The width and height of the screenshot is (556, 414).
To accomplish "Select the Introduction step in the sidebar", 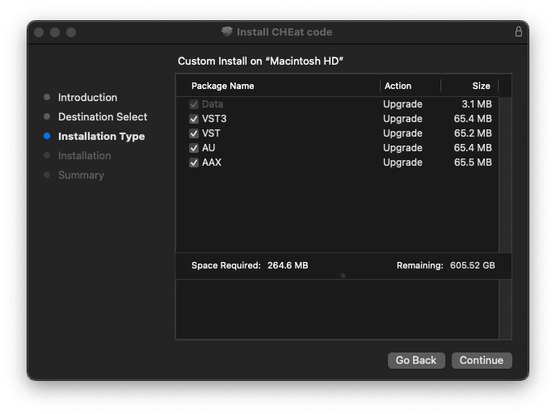I will [x=87, y=97].
